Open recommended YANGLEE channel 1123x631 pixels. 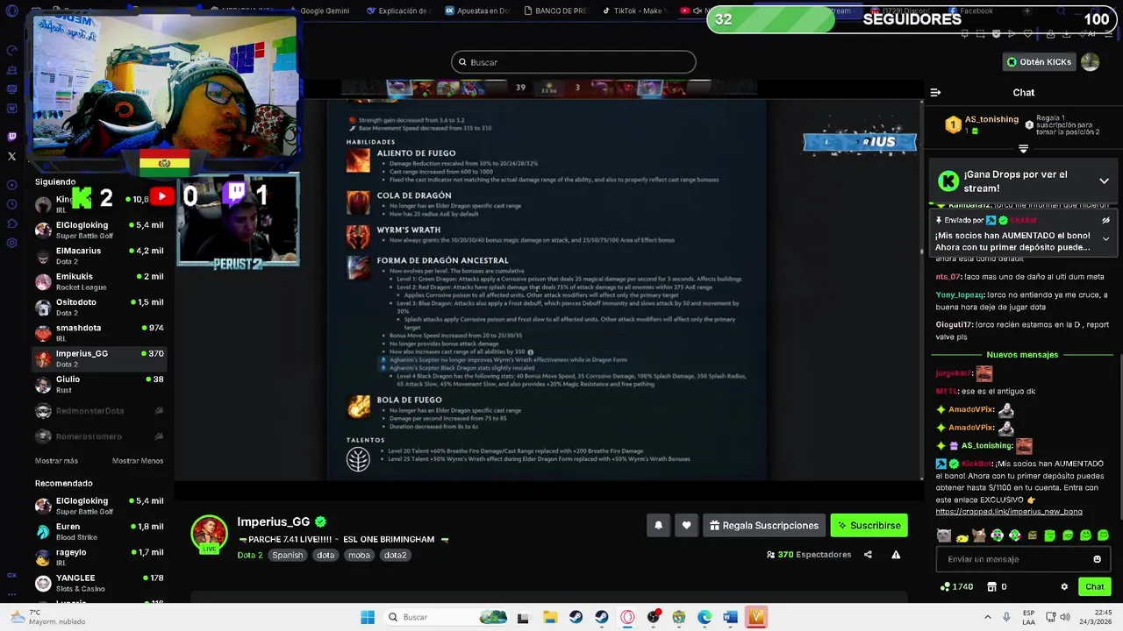coord(99,583)
